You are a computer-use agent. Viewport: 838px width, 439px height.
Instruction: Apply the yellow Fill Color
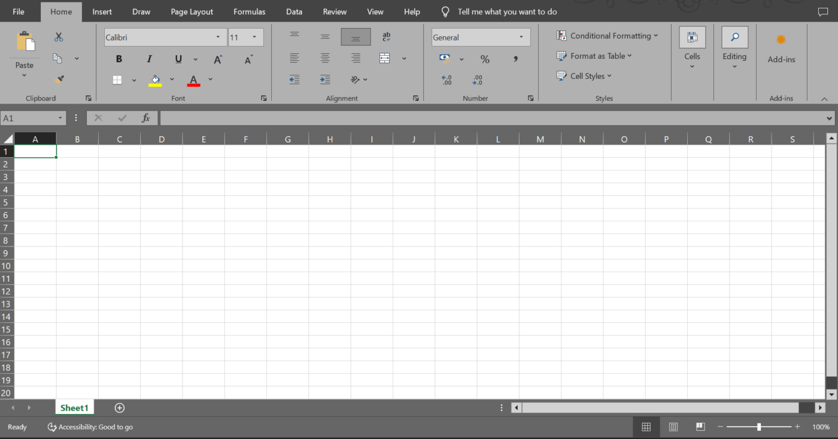coord(155,80)
